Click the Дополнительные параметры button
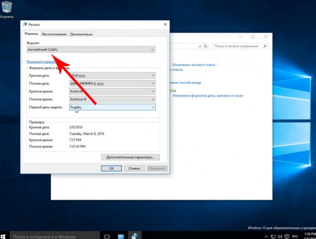 click(x=131, y=157)
